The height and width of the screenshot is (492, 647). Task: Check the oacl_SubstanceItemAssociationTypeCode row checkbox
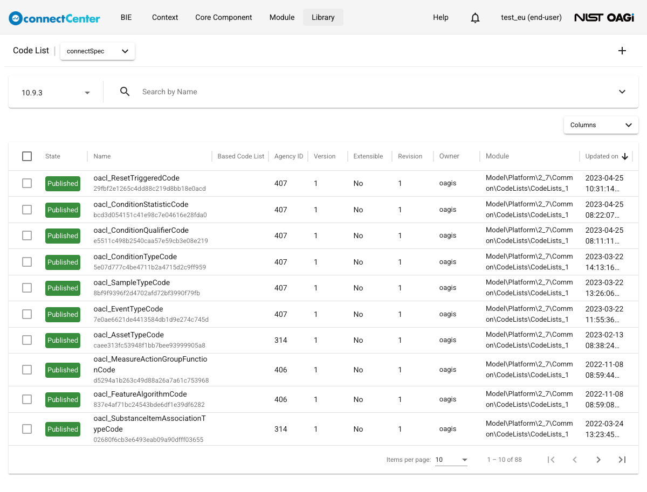27,429
